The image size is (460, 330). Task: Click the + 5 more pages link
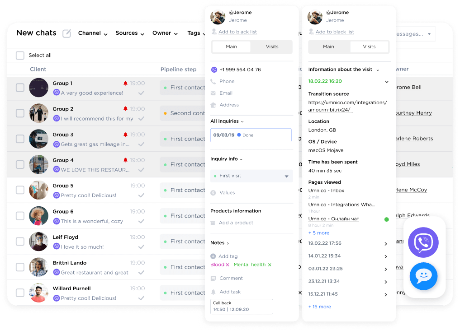(318, 233)
